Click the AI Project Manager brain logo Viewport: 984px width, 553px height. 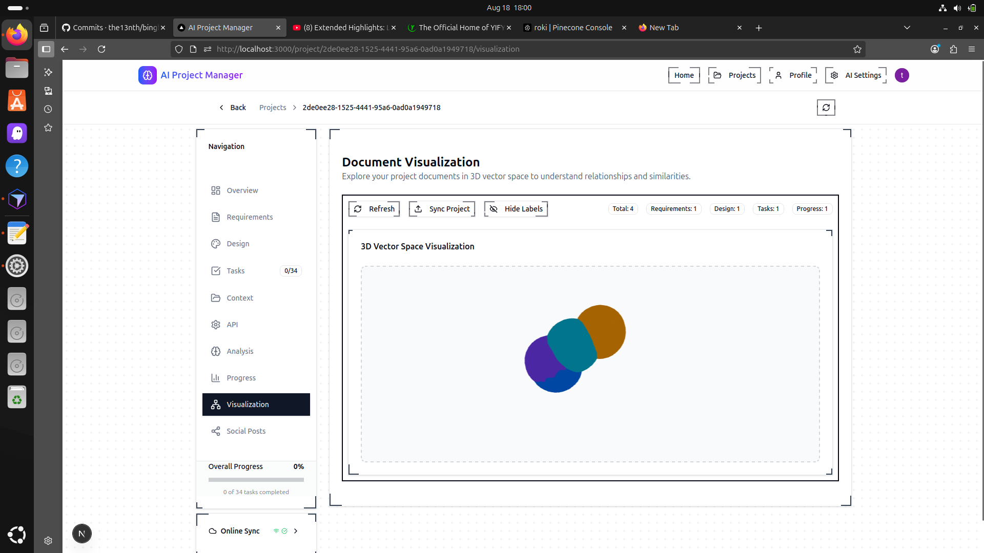click(x=147, y=75)
